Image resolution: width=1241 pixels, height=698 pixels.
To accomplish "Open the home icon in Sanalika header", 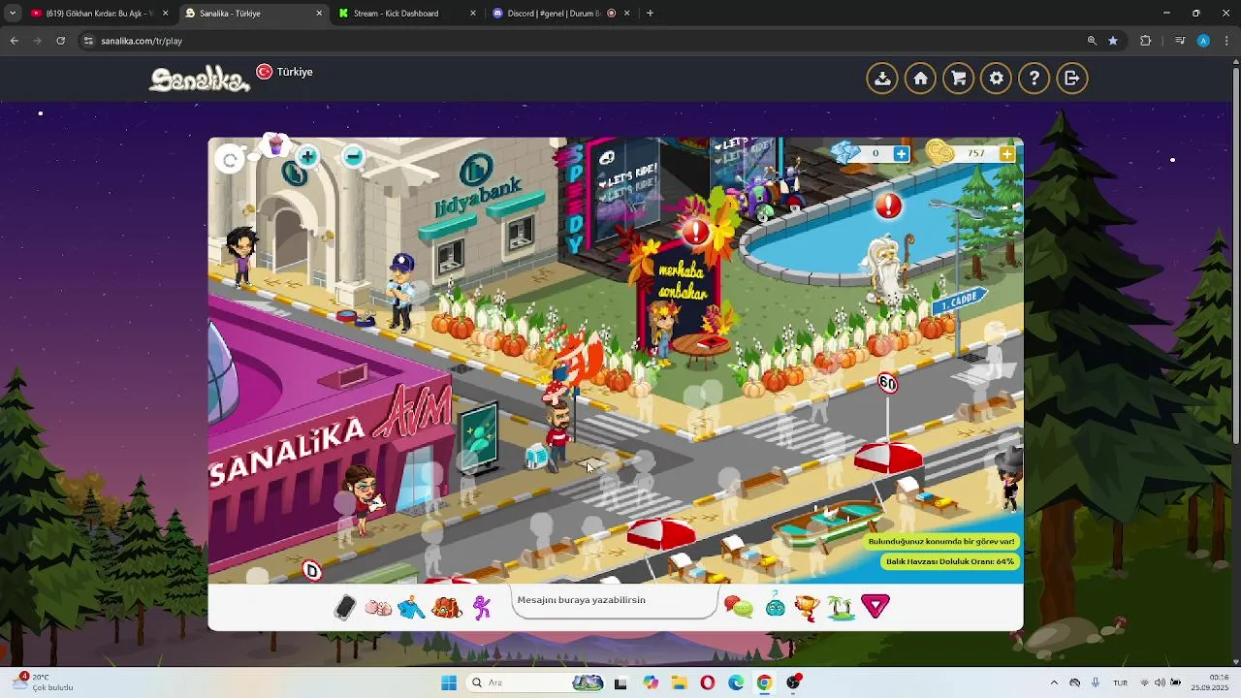I will coord(920,79).
